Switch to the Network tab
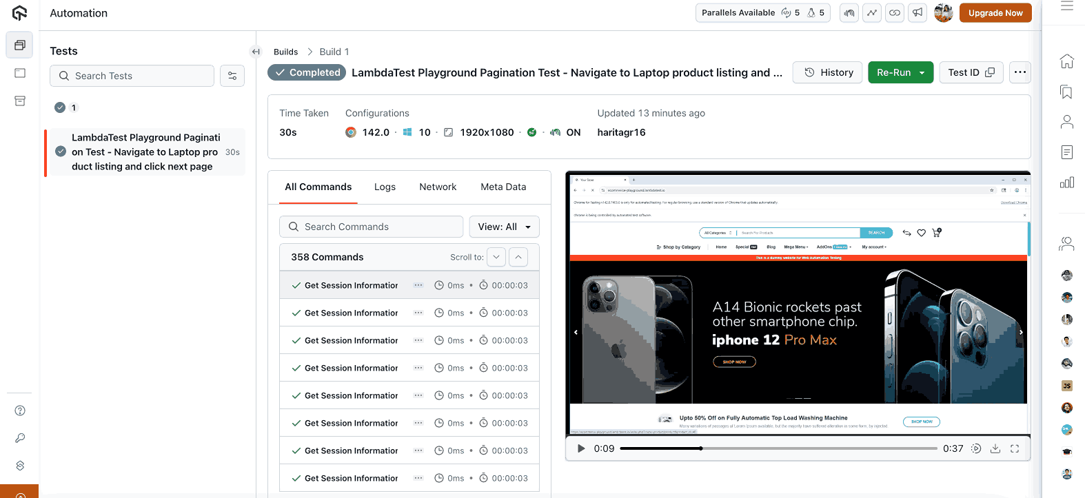The image size is (1085, 498). [438, 187]
